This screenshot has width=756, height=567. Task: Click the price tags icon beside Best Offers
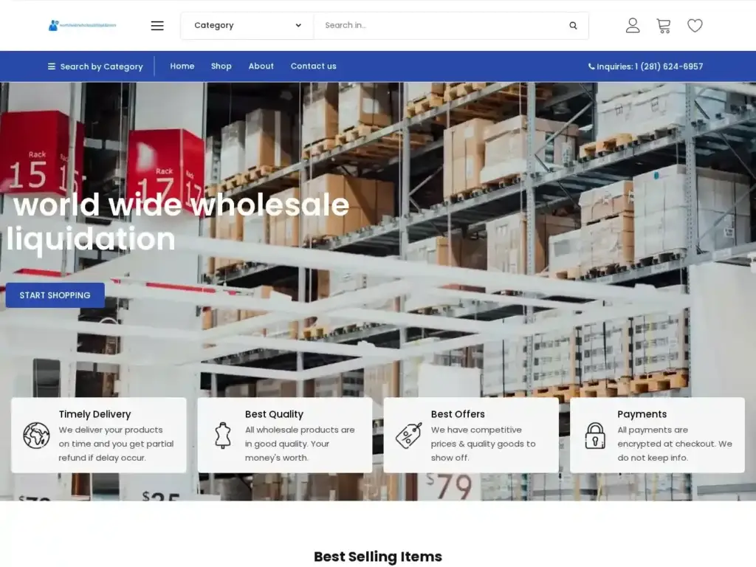pos(409,436)
